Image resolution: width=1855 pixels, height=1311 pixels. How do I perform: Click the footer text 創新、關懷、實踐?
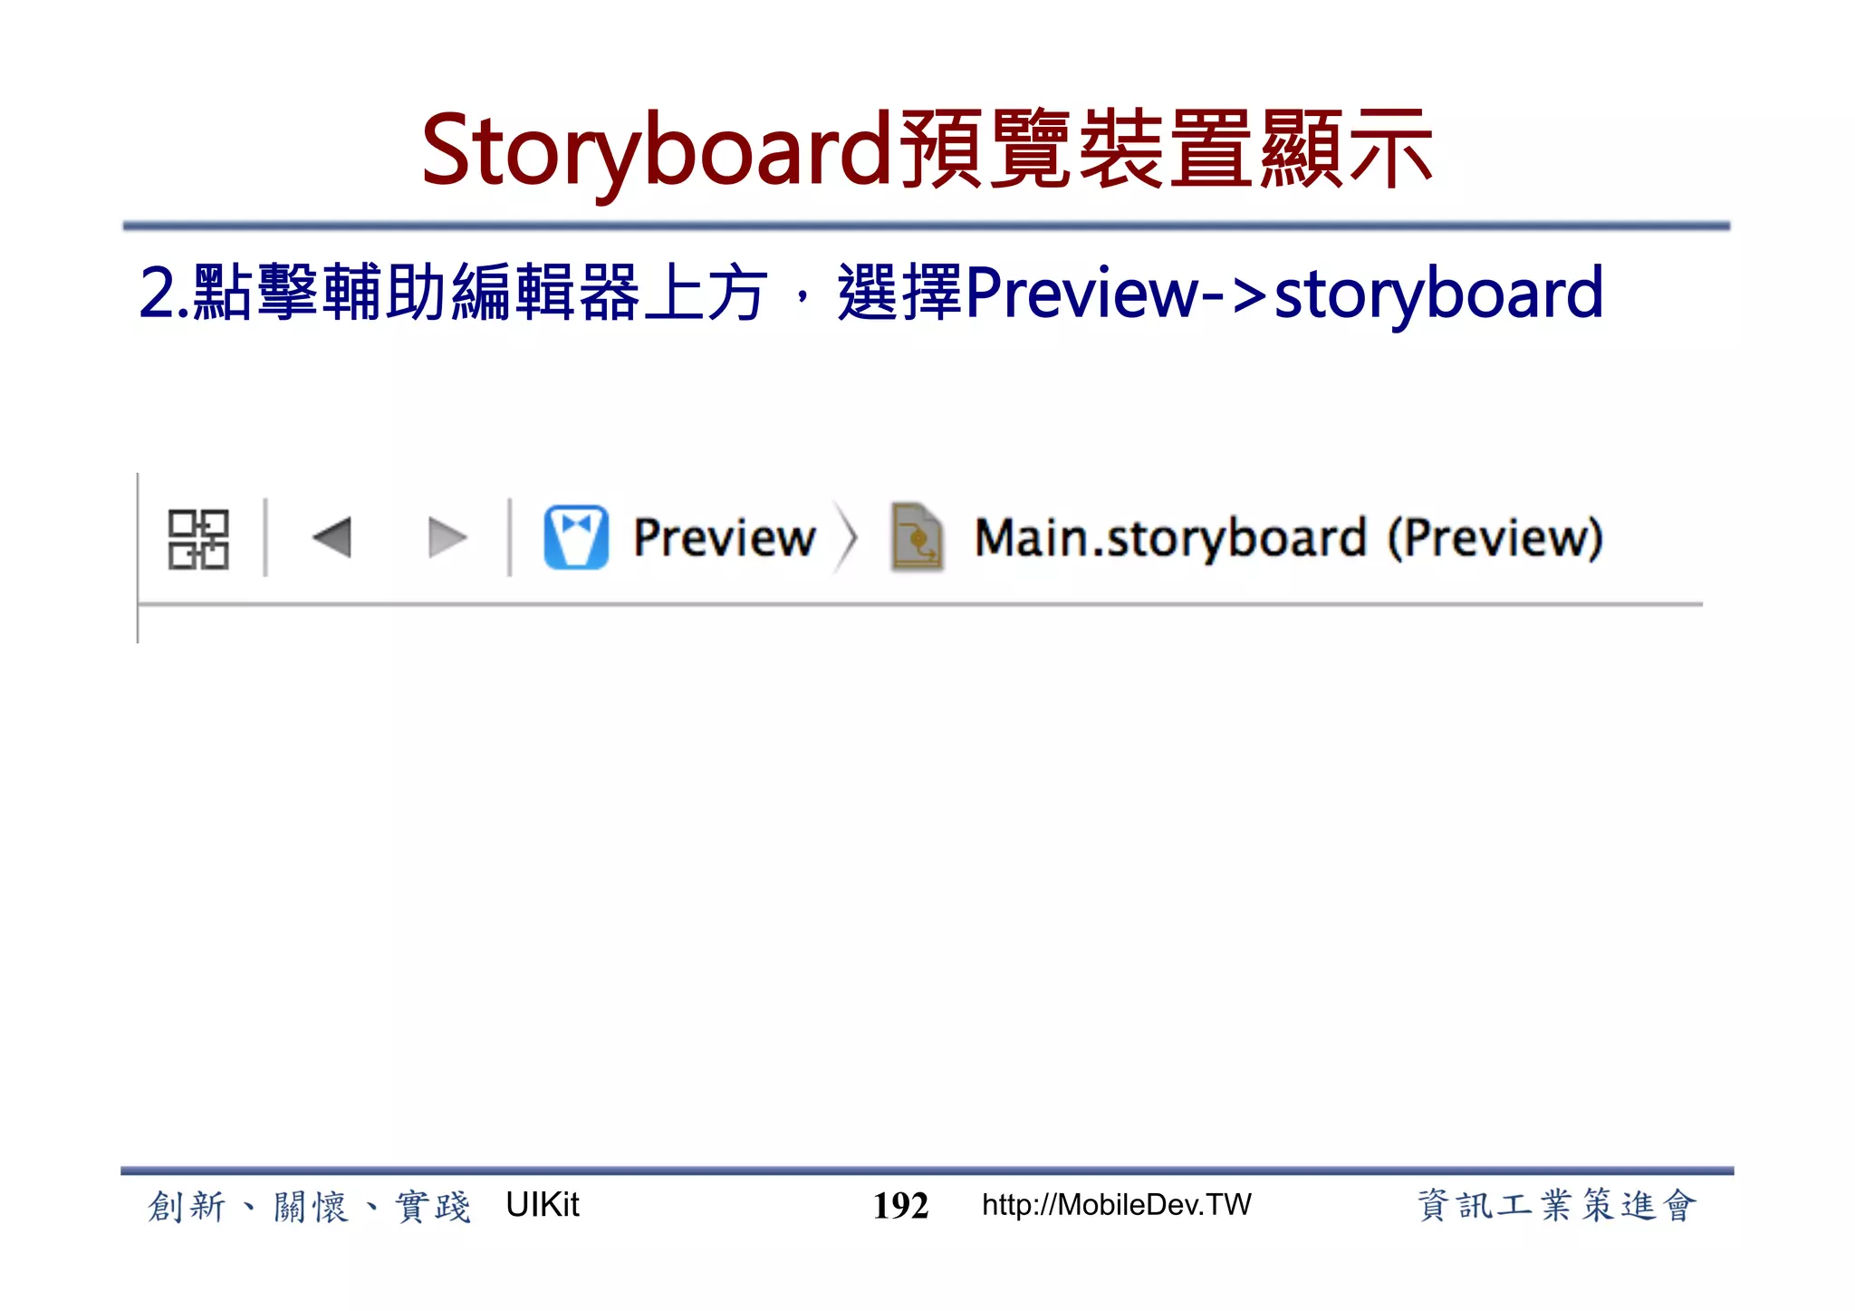coord(310,1207)
